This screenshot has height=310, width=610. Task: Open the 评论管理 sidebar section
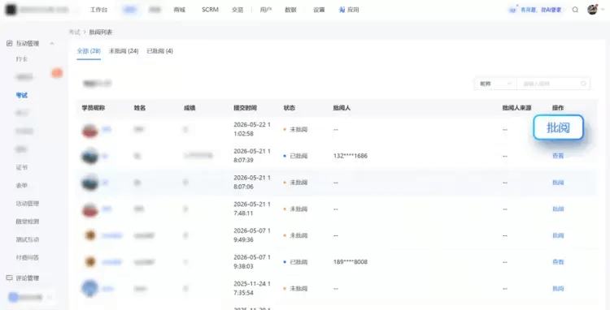tap(28, 278)
